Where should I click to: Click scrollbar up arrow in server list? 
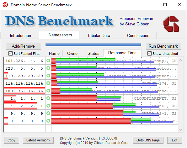180,60
